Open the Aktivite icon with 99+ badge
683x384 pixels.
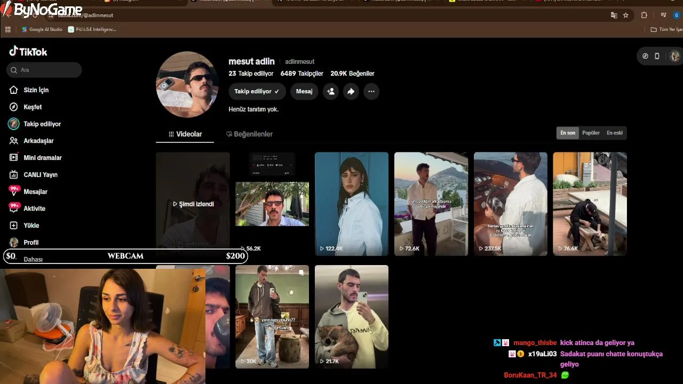[x=14, y=208]
